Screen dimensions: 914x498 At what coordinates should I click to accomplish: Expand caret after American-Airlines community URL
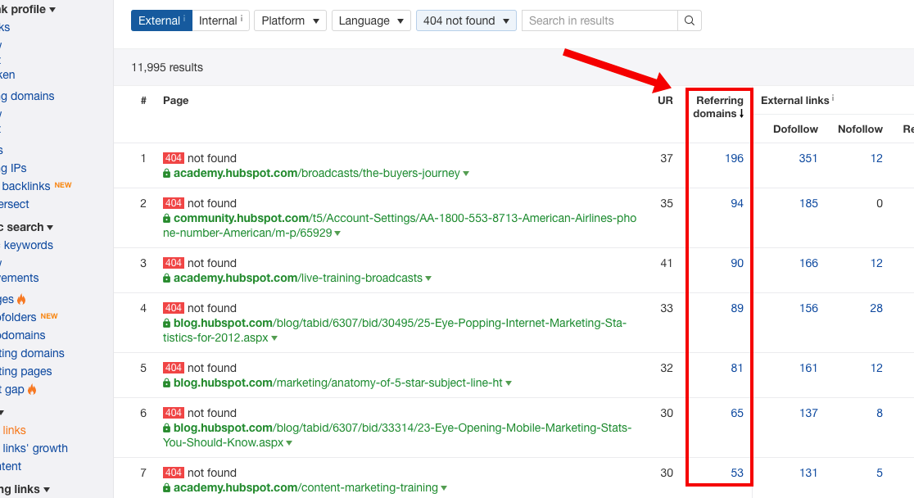coord(337,233)
